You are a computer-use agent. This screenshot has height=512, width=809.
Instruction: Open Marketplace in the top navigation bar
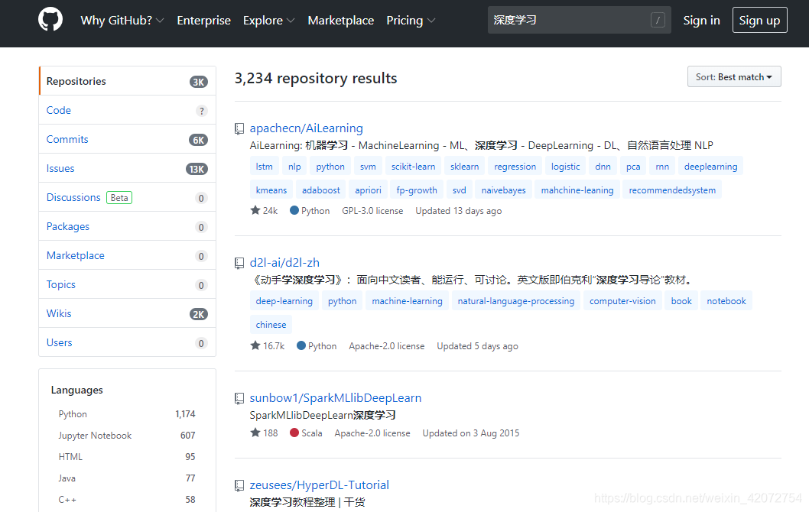coord(340,20)
